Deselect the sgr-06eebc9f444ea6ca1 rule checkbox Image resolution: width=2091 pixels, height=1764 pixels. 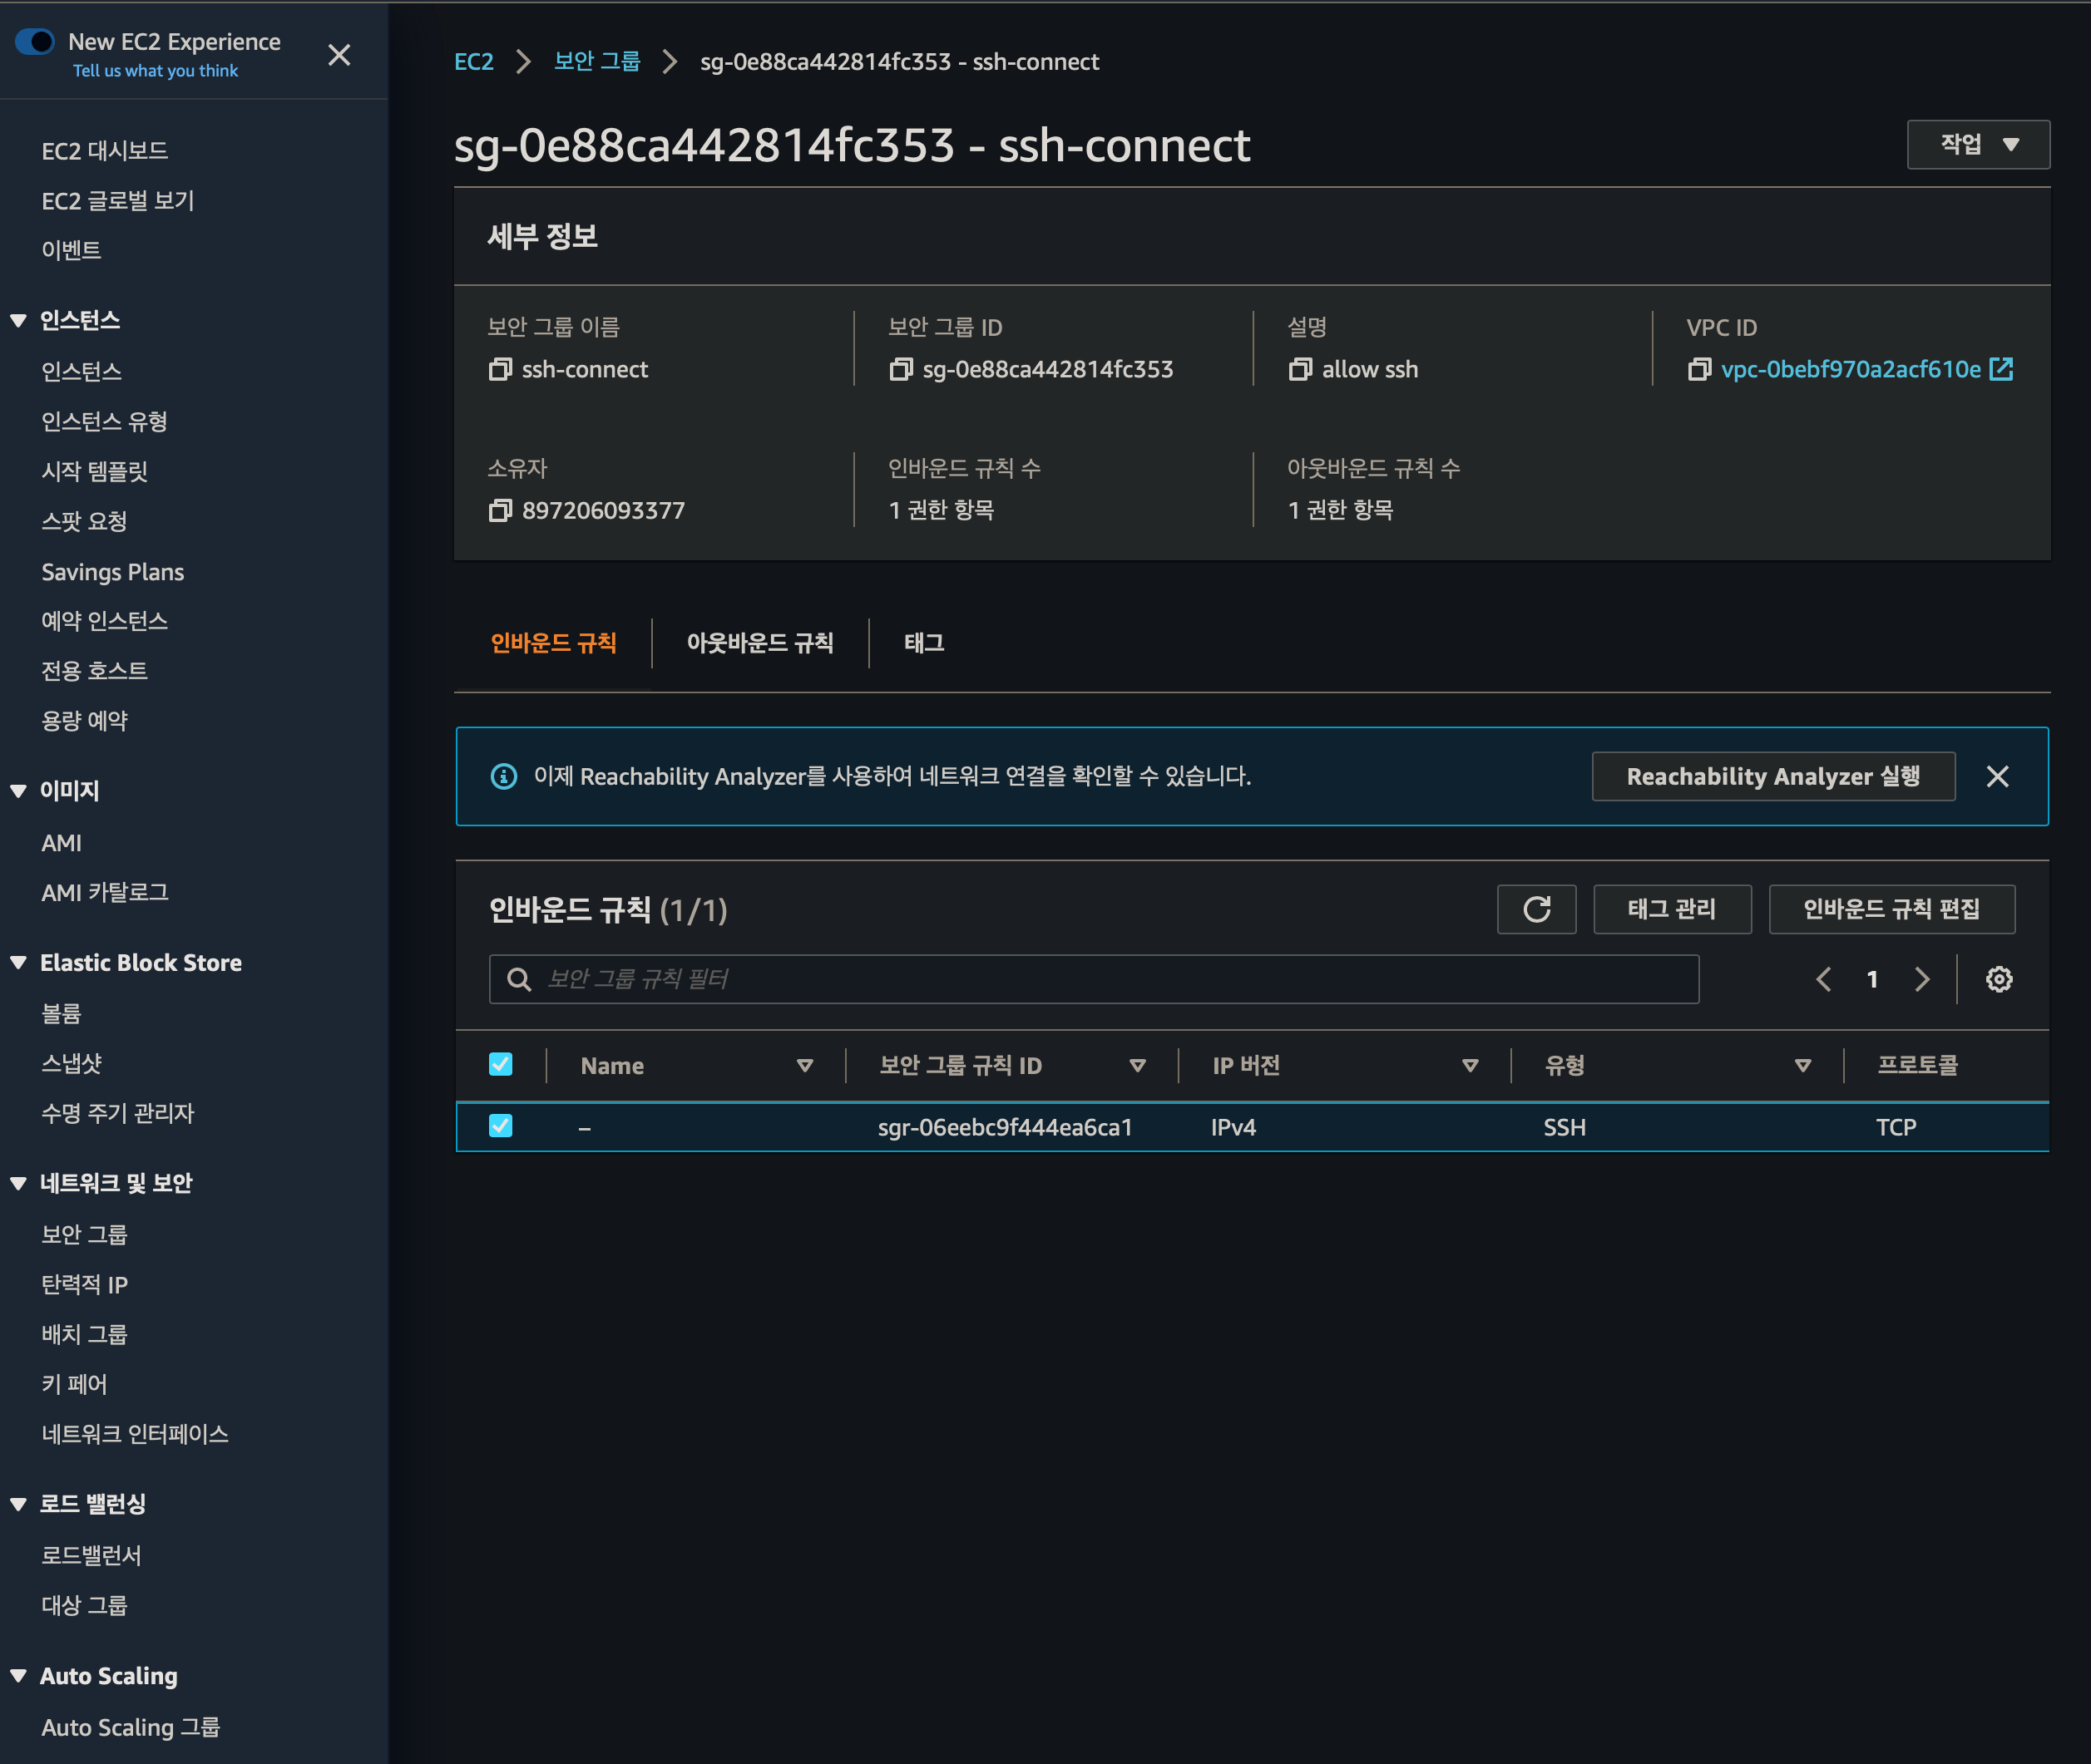point(500,1126)
